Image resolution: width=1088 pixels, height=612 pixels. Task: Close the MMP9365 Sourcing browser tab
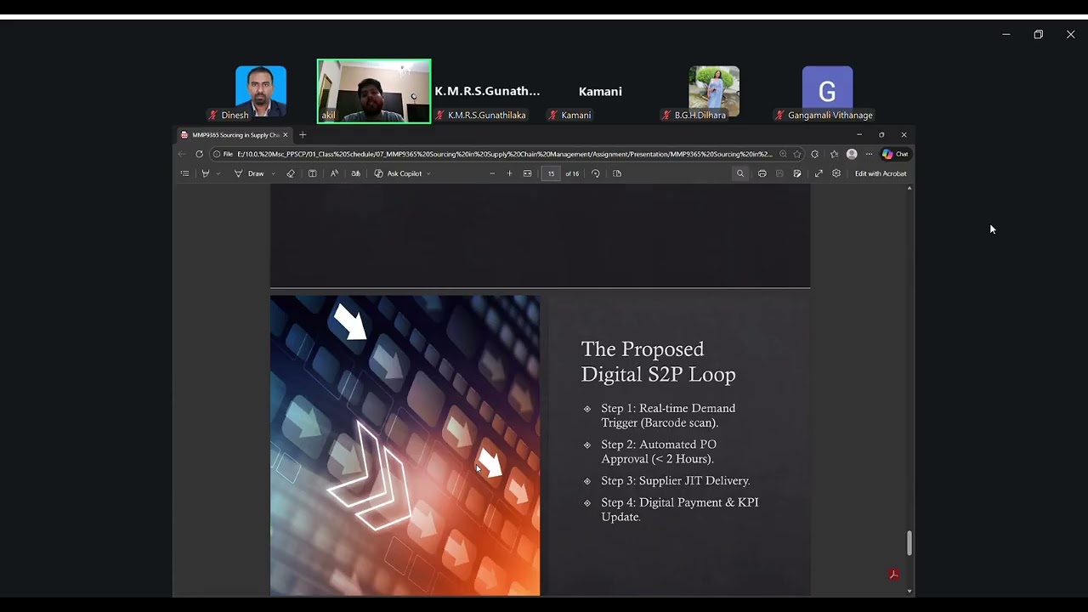(286, 134)
